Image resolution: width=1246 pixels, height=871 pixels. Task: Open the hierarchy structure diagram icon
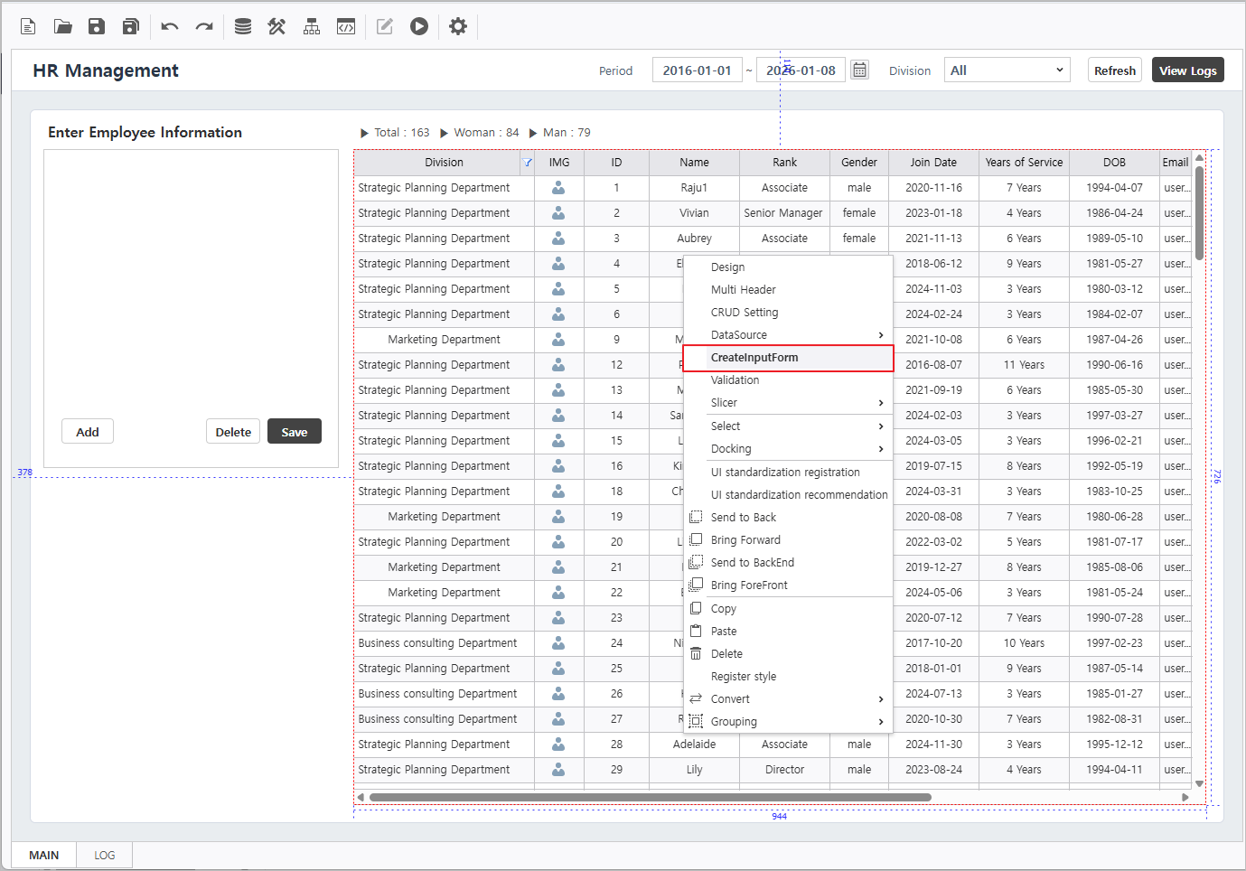[x=312, y=26]
